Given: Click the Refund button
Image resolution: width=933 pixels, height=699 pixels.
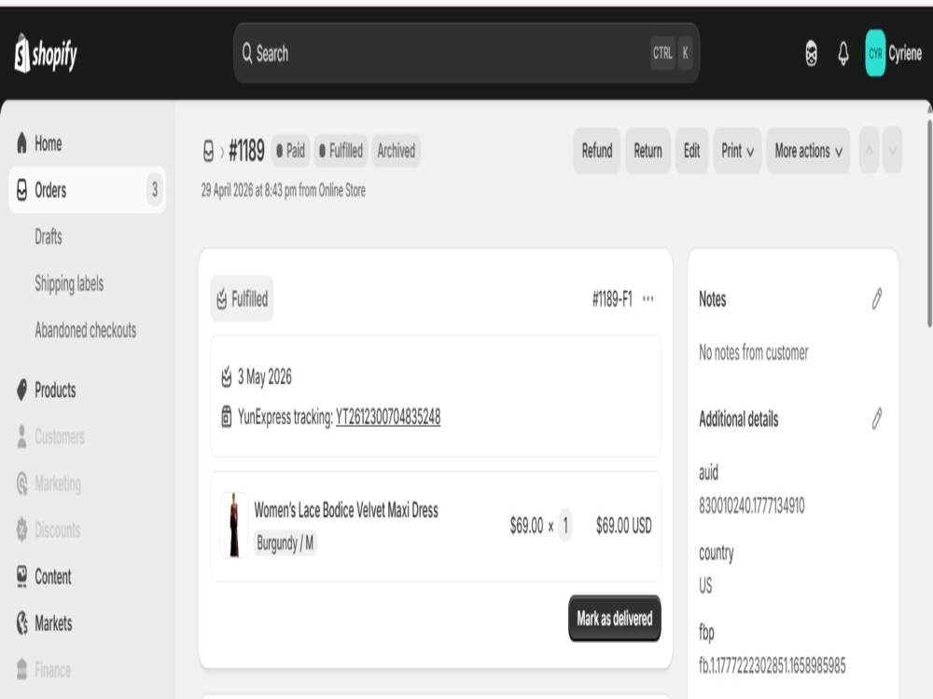Looking at the screenshot, I should coord(597,151).
